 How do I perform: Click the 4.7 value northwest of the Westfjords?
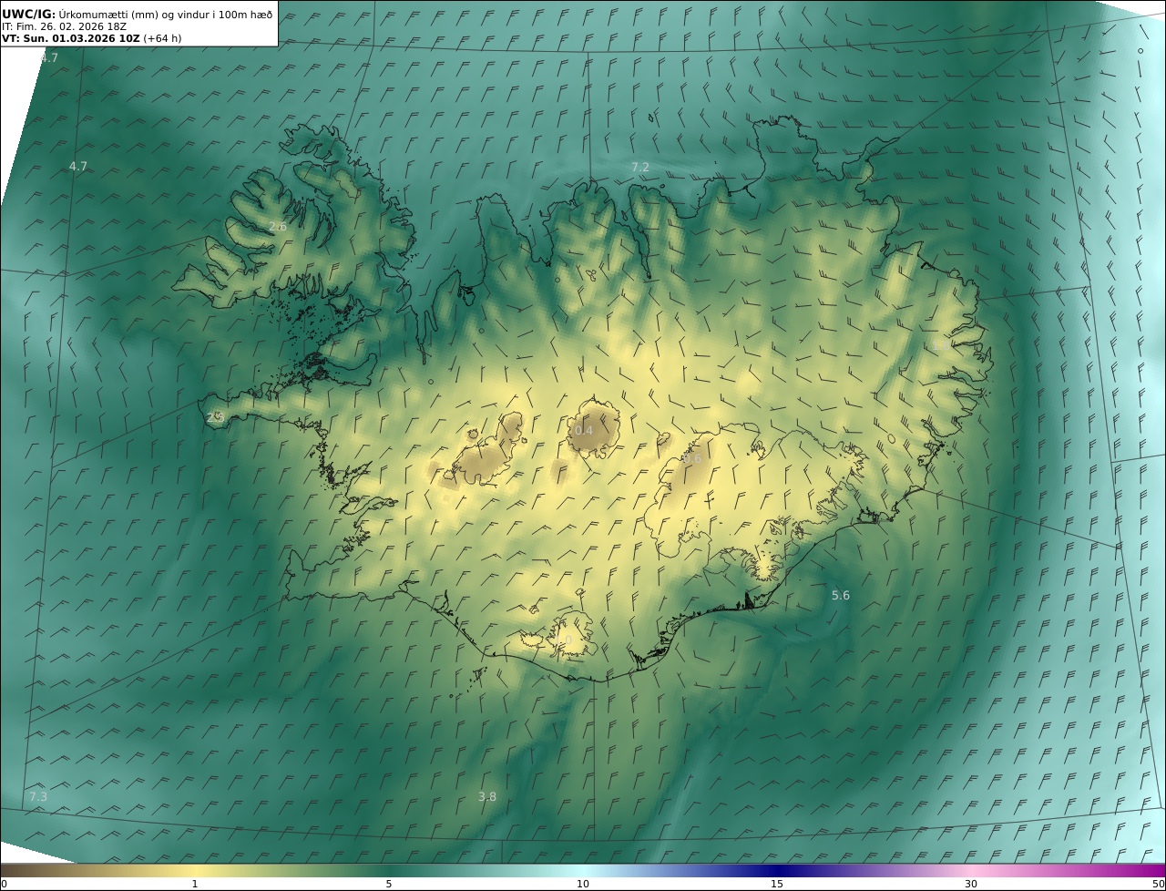pyautogui.click(x=78, y=166)
